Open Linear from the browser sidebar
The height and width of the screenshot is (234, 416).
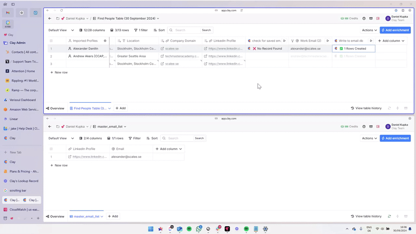(14, 119)
